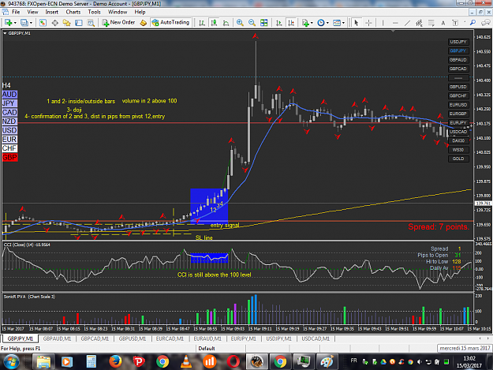Switch to the GBPAUD,M1 chart tab

57,338
